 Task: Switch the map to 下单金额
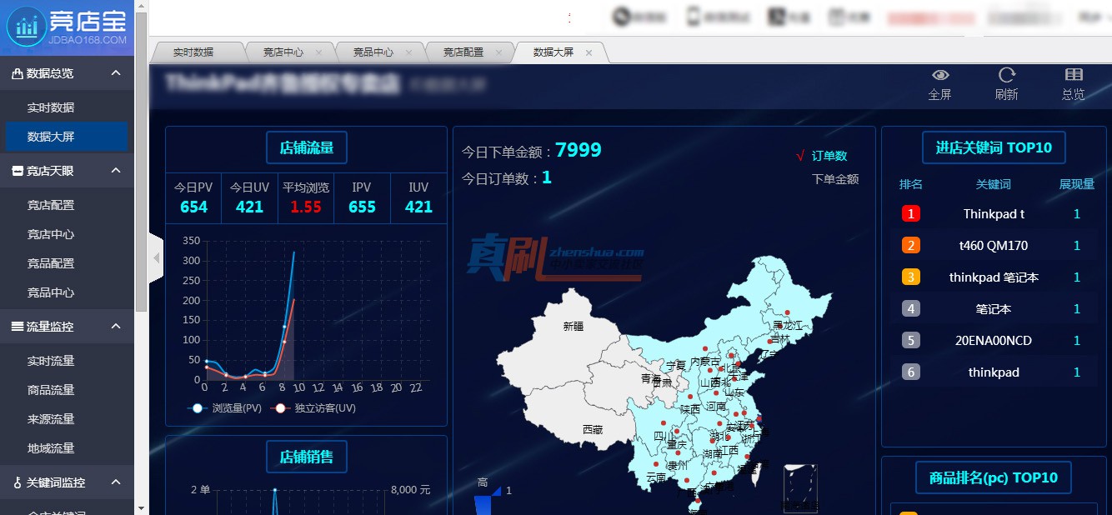(835, 179)
